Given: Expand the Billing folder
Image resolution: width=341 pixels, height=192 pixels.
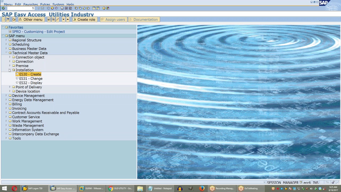Looking at the screenshot, I should click(6, 104).
